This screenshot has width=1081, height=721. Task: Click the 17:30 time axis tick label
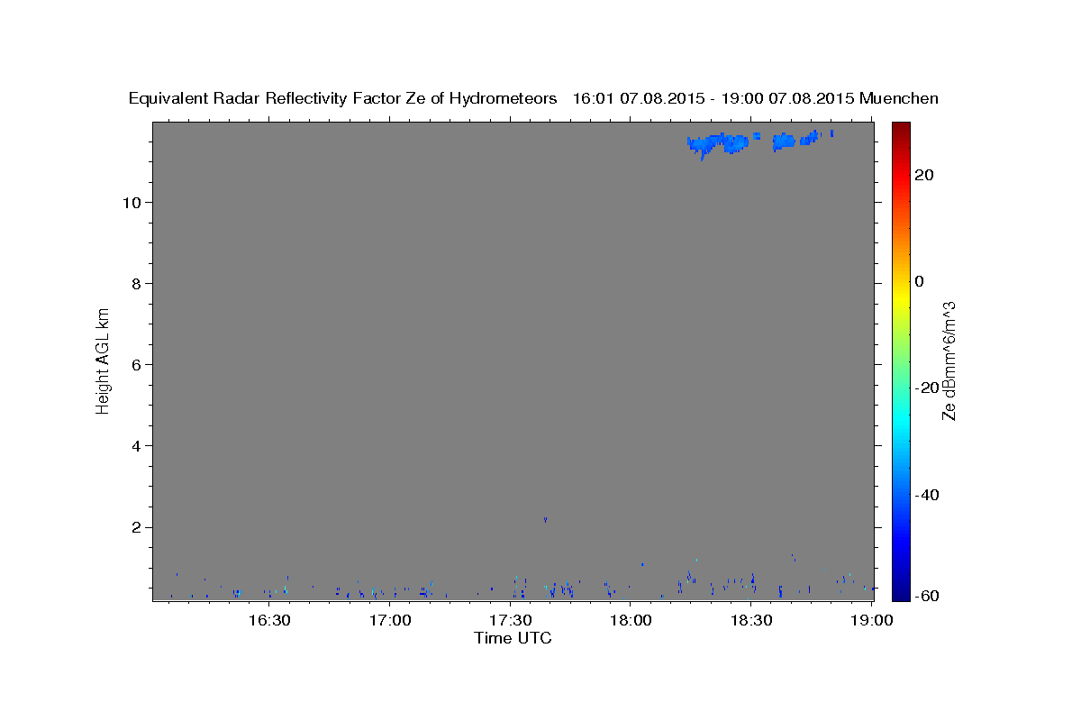click(x=511, y=620)
